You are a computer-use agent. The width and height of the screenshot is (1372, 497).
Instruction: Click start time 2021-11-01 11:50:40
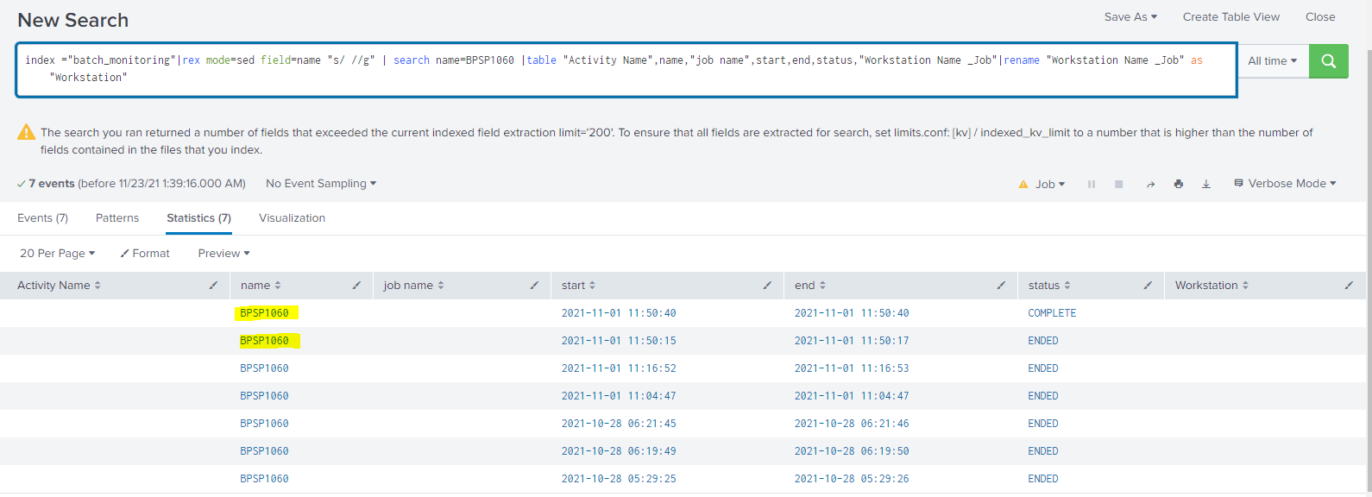[x=619, y=313]
